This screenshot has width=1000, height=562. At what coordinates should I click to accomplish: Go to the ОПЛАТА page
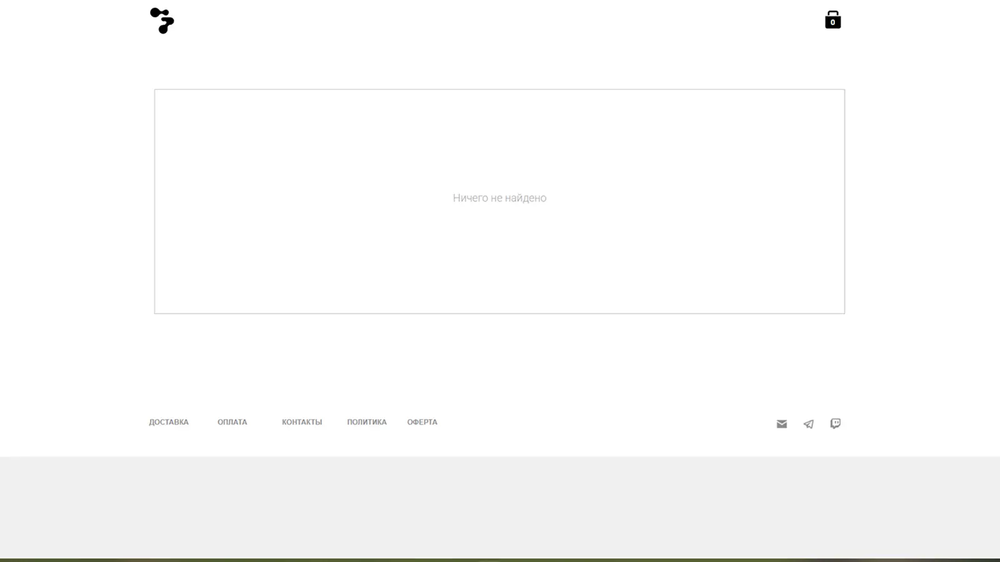pyautogui.click(x=232, y=422)
